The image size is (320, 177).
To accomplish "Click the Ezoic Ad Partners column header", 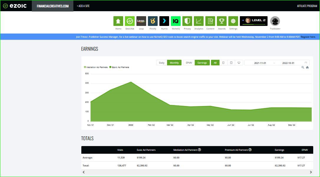I will tap(146, 150).
